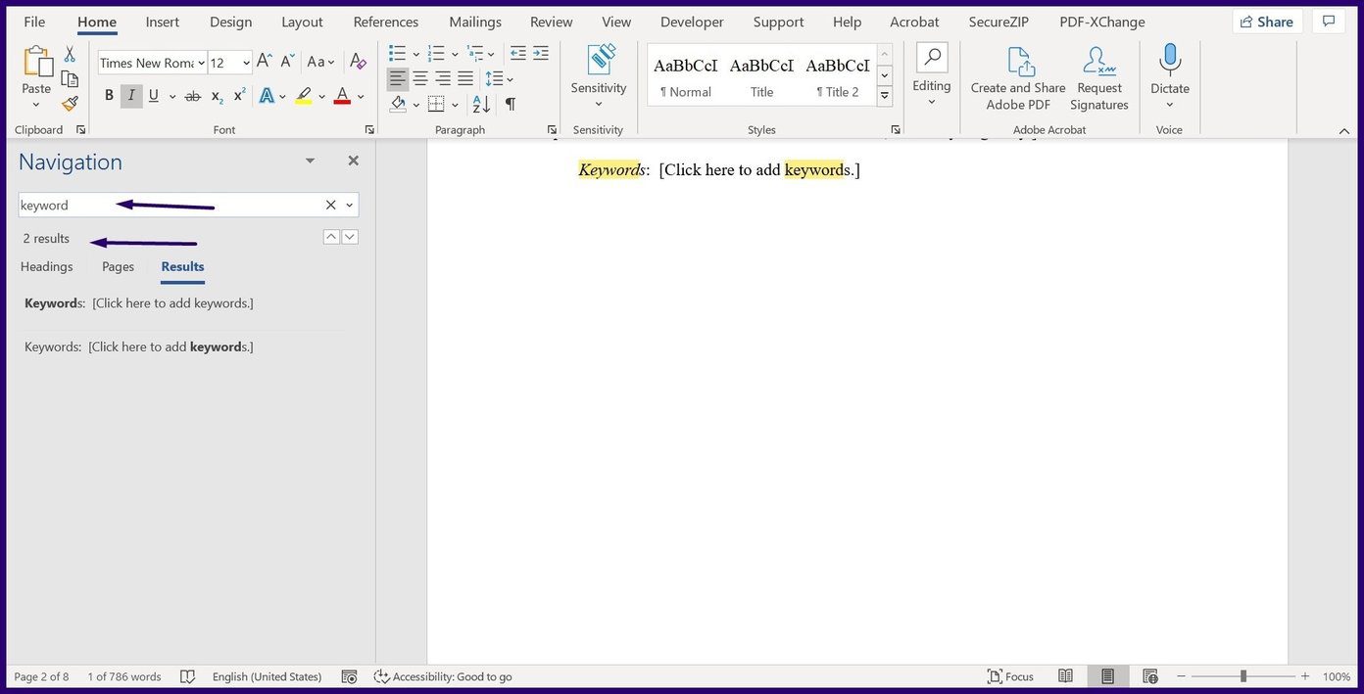1364x694 pixels.
Task: Toggle Underline formatting
Action: (154, 96)
